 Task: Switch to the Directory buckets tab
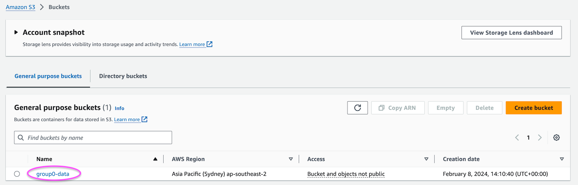[123, 76]
